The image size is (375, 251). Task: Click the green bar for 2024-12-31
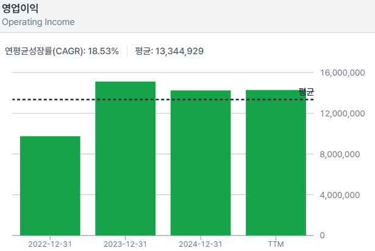pos(201,163)
